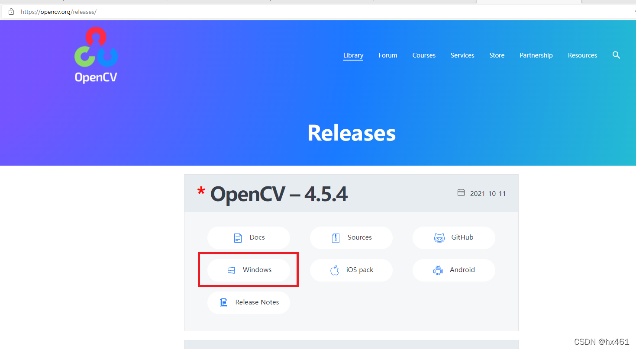Click the Android robot icon
636x349 pixels.
438,270
